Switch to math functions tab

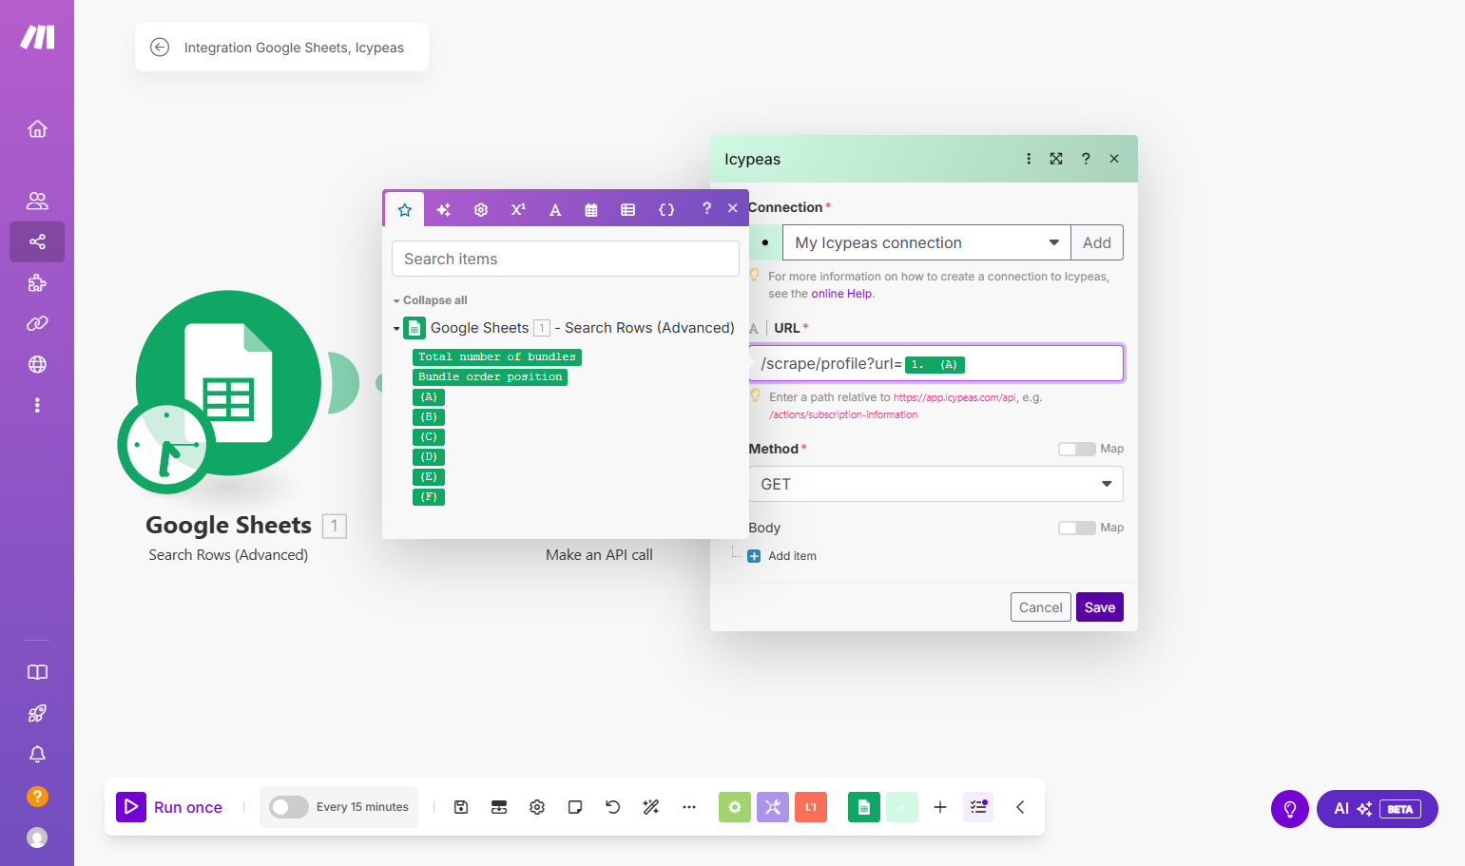click(518, 210)
